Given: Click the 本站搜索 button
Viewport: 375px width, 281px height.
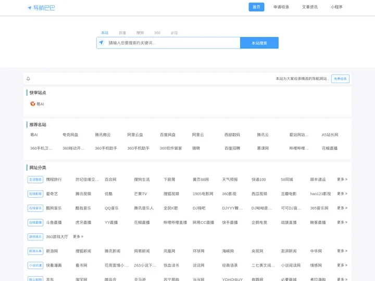Looking at the screenshot, I should (x=259, y=43).
